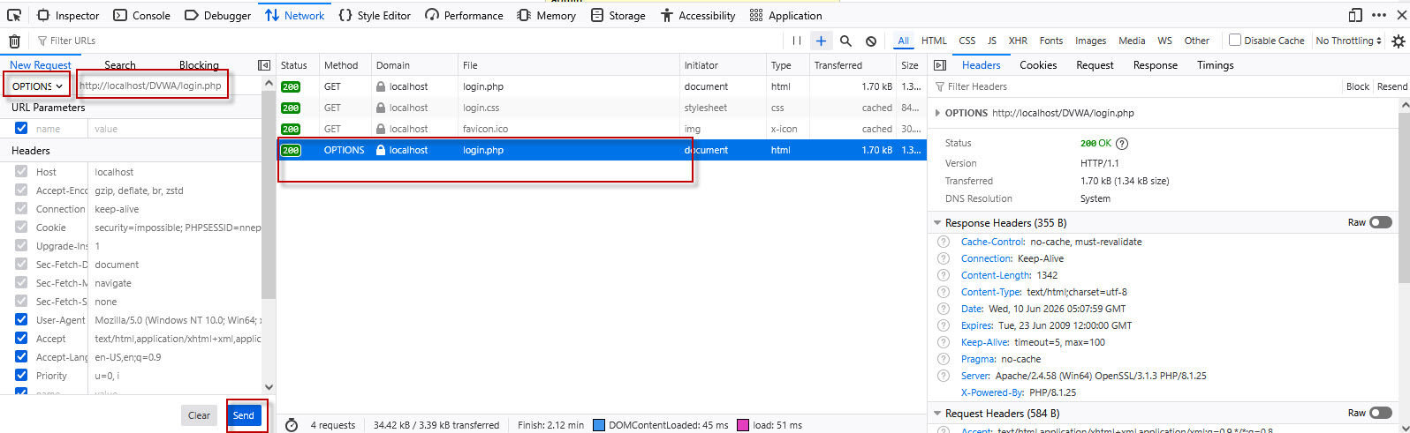This screenshot has width=1410, height=433.
Task: Toggle responsive design mode icon
Action: pyautogui.click(x=1355, y=15)
